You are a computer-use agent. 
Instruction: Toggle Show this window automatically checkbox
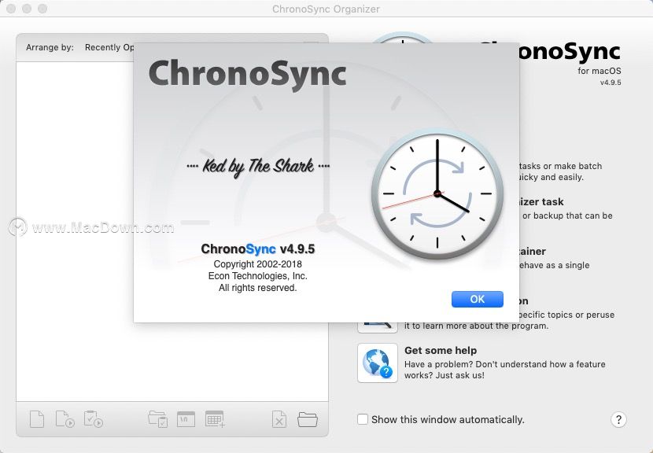tap(363, 419)
